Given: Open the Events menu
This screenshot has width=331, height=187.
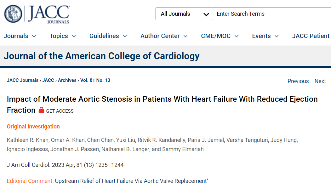Looking at the screenshot, I should point(265,36).
